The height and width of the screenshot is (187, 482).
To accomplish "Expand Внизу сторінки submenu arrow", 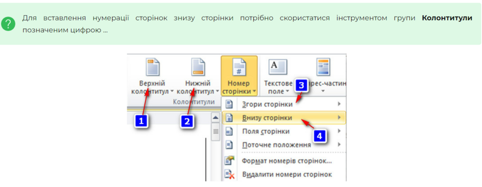I will pos(339,118).
